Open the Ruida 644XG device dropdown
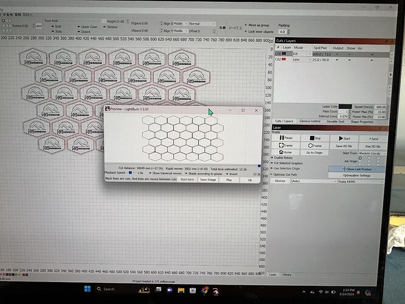This screenshot has height=304, width=405. coord(361,182)
